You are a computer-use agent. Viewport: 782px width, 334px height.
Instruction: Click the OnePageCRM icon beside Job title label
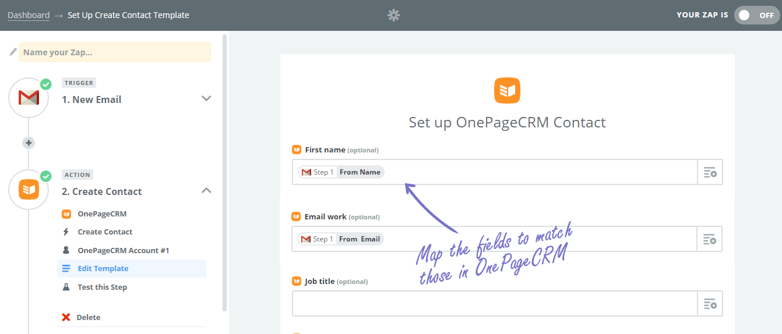(x=297, y=281)
